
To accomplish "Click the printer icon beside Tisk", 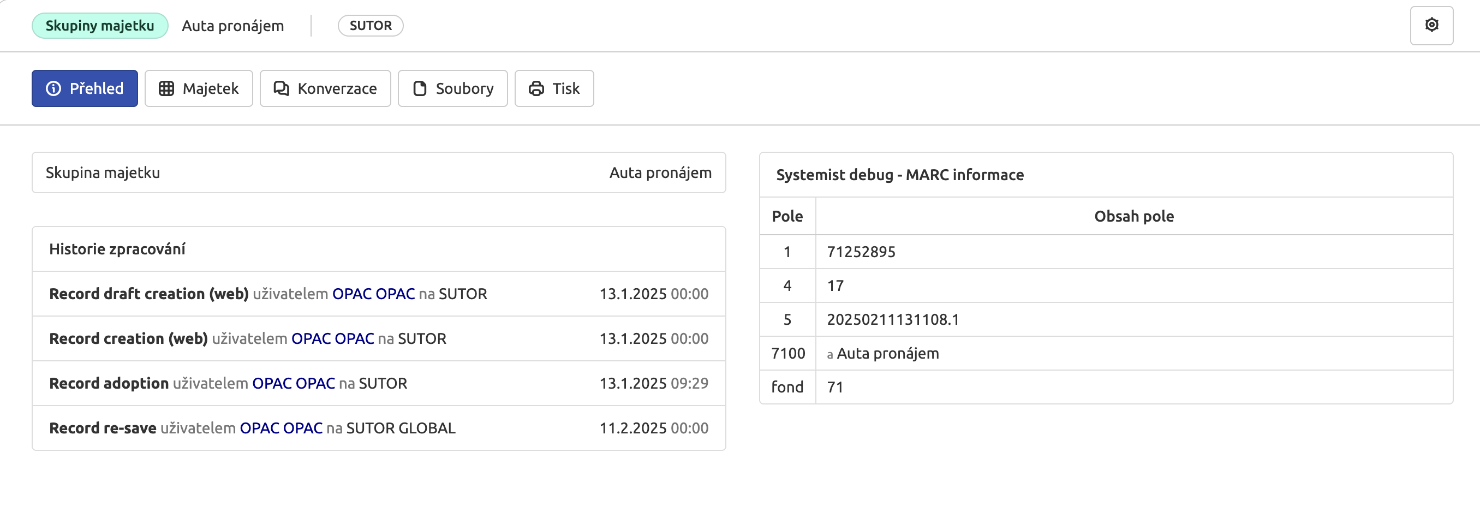I will point(536,88).
